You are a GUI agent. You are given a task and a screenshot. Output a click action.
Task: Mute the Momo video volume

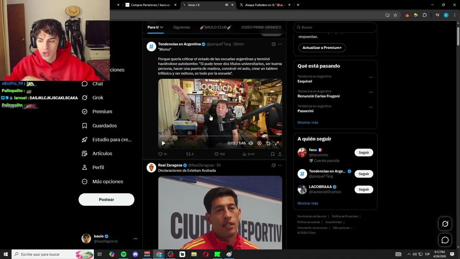[251, 143]
